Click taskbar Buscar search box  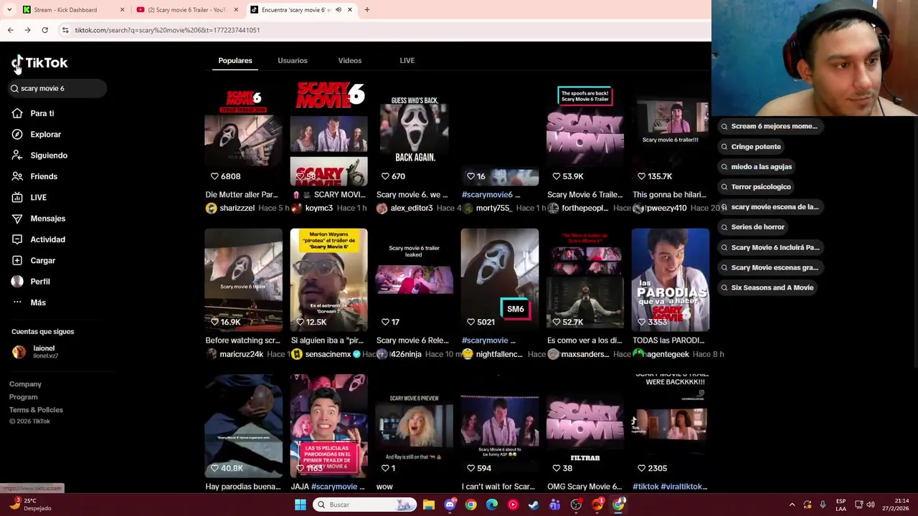[x=365, y=505]
